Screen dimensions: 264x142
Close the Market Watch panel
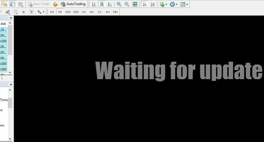pos(11,18)
